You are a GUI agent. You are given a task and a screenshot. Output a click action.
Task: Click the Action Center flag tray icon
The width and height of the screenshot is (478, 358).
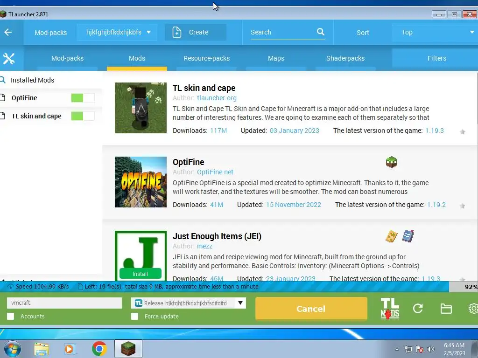coord(420,349)
